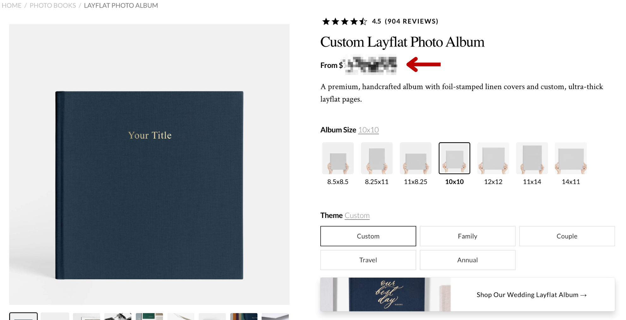Select the 11x14 portrait album size

532,158
